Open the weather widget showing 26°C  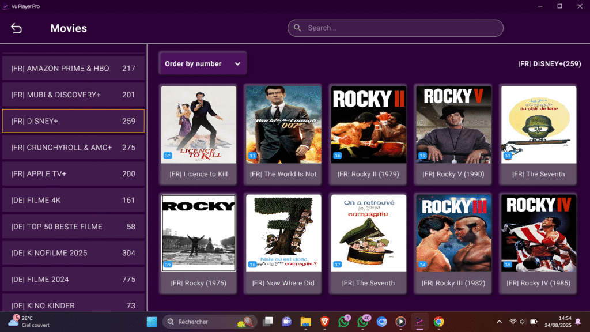pyautogui.click(x=28, y=322)
